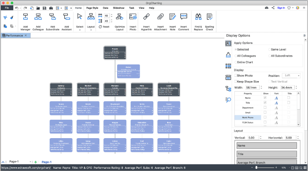The image size is (308, 171).
Task: Open the Data ribbon tab
Action: [106, 8]
